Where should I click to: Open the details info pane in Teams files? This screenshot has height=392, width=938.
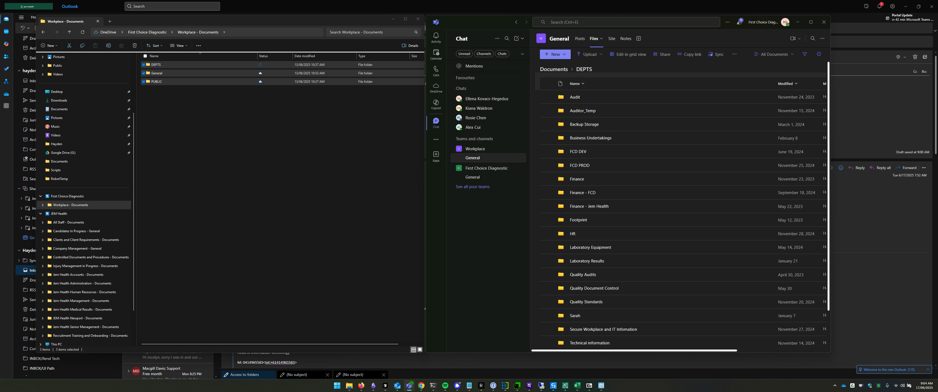pyautogui.click(x=819, y=54)
